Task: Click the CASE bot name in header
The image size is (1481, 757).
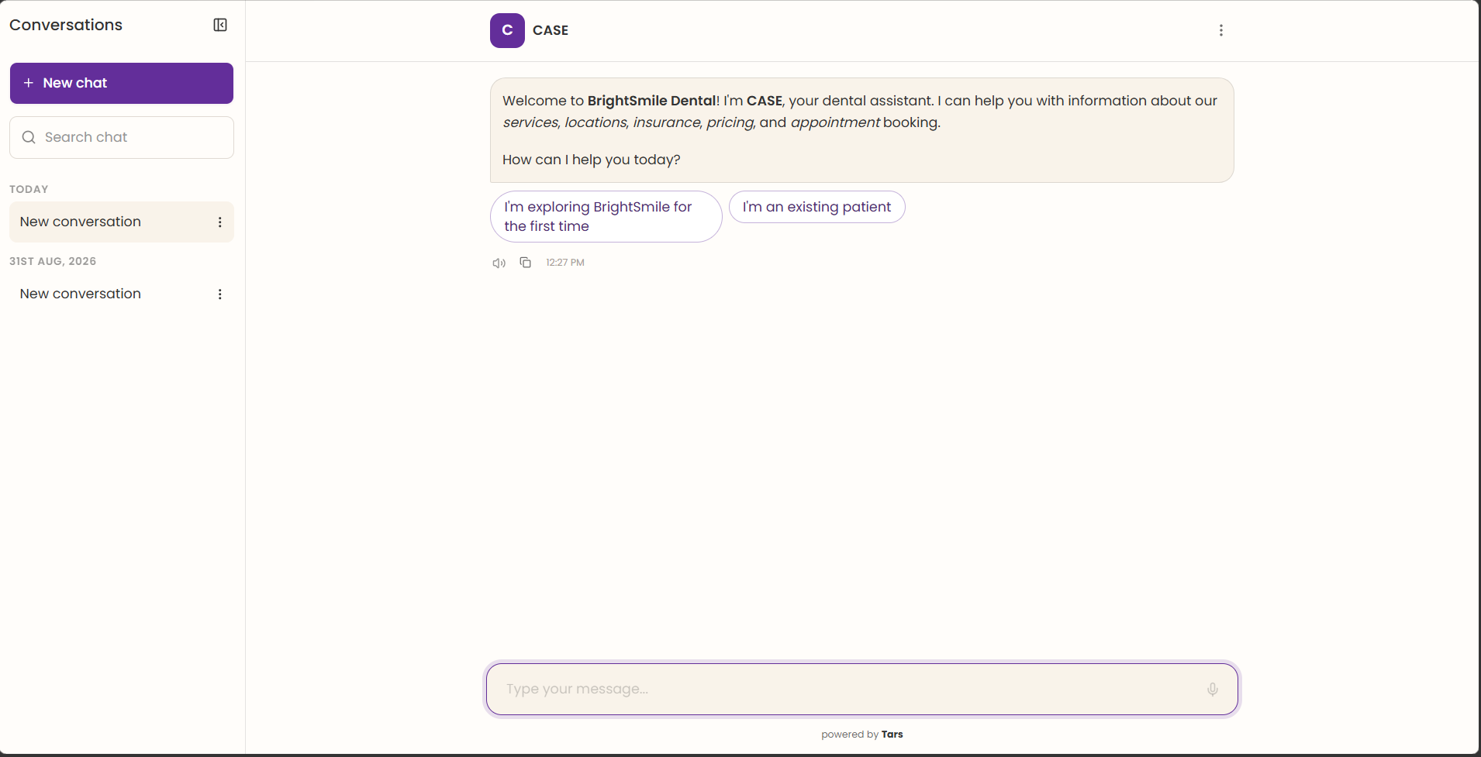Action: click(x=551, y=30)
